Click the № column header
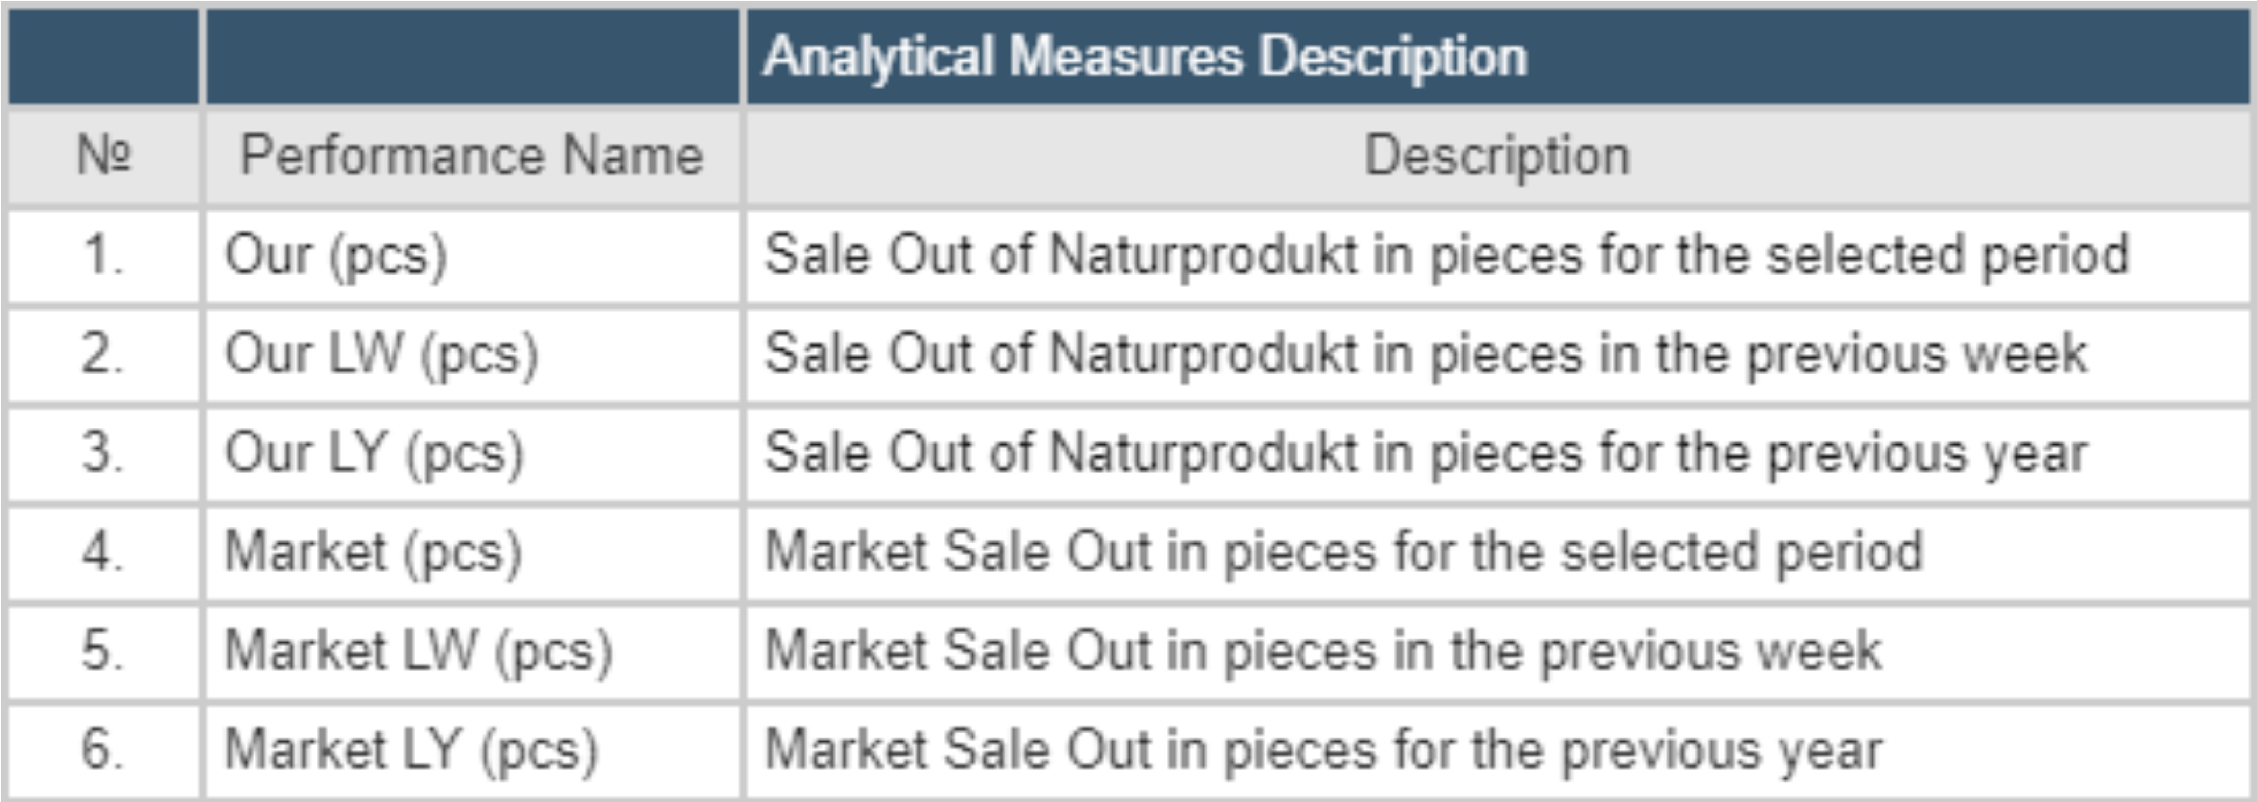The image size is (2257, 802). pos(104,156)
